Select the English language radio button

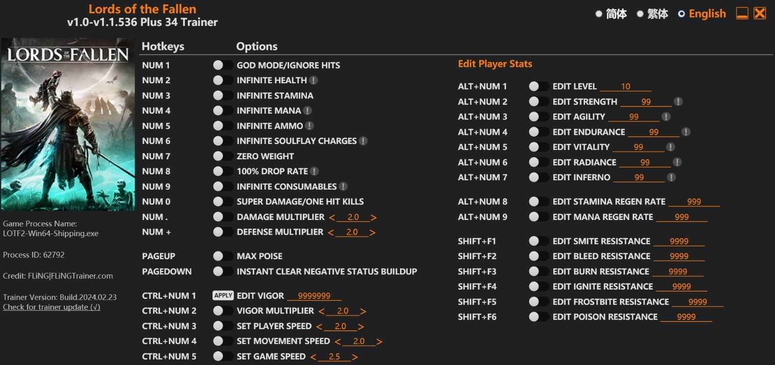tap(681, 14)
